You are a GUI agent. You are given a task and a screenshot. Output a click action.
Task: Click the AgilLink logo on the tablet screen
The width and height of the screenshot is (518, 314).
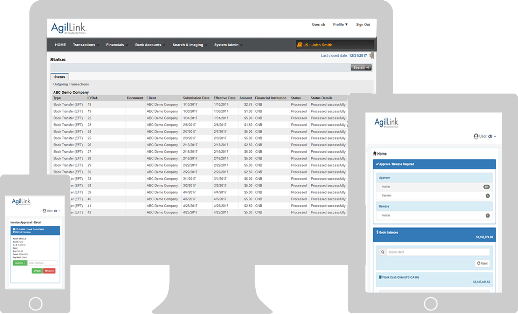[x=387, y=122]
